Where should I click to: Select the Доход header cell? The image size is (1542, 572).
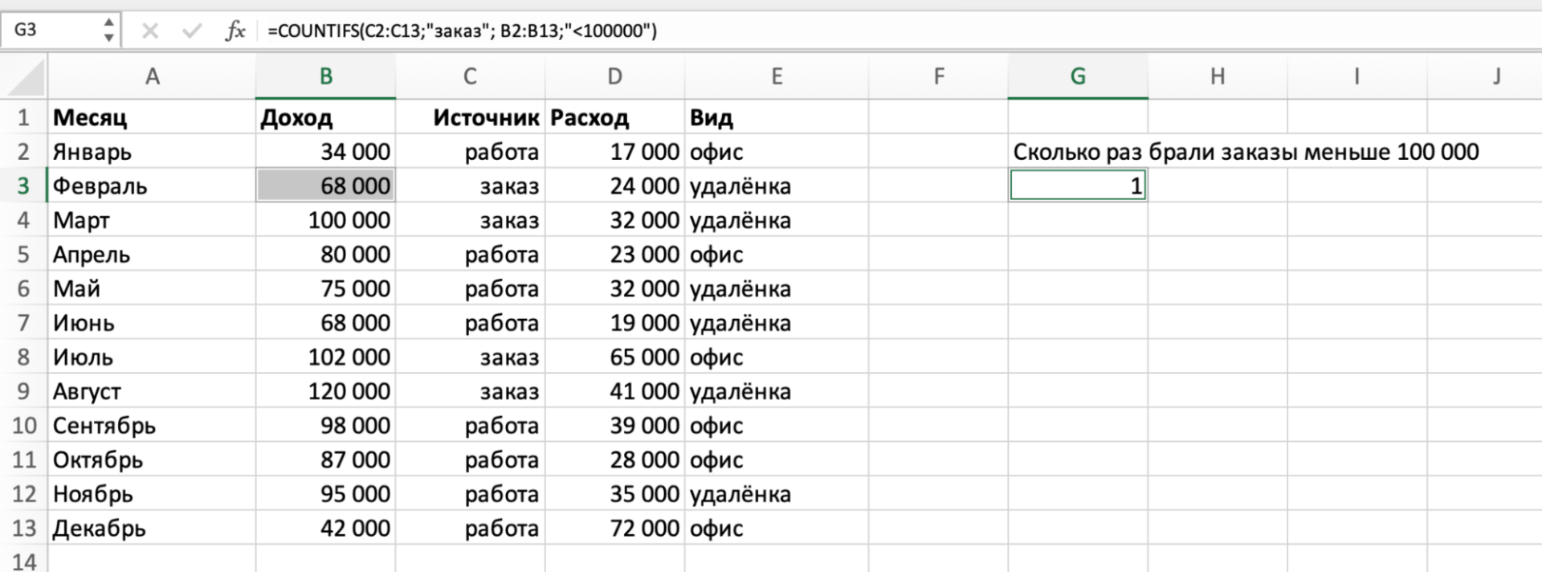pos(325,117)
